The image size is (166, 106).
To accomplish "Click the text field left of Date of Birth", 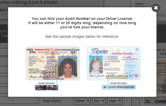I will (19, 101).
